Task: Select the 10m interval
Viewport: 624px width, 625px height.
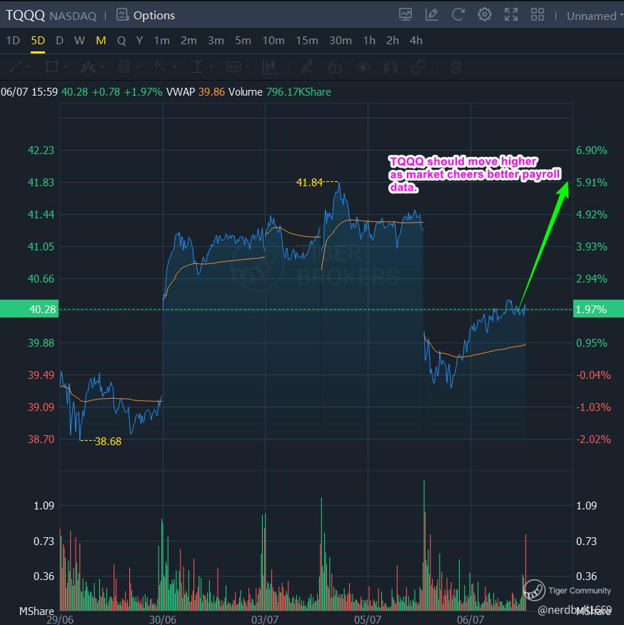Action: (273, 40)
